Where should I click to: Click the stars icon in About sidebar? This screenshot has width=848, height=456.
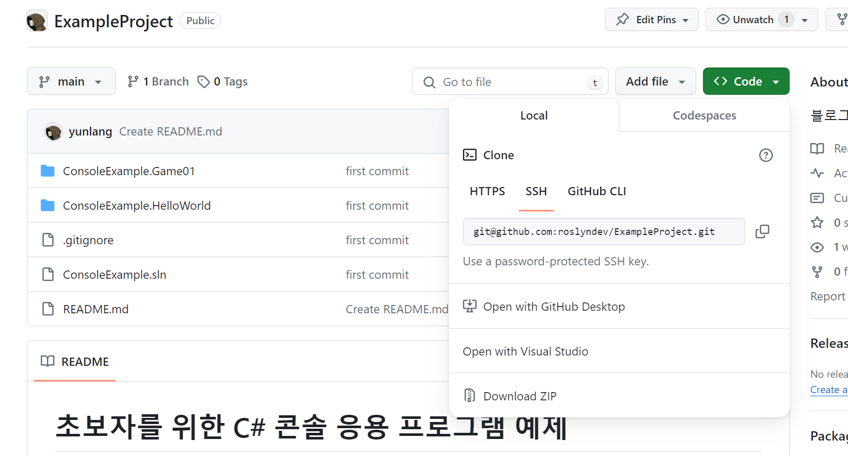click(817, 223)
